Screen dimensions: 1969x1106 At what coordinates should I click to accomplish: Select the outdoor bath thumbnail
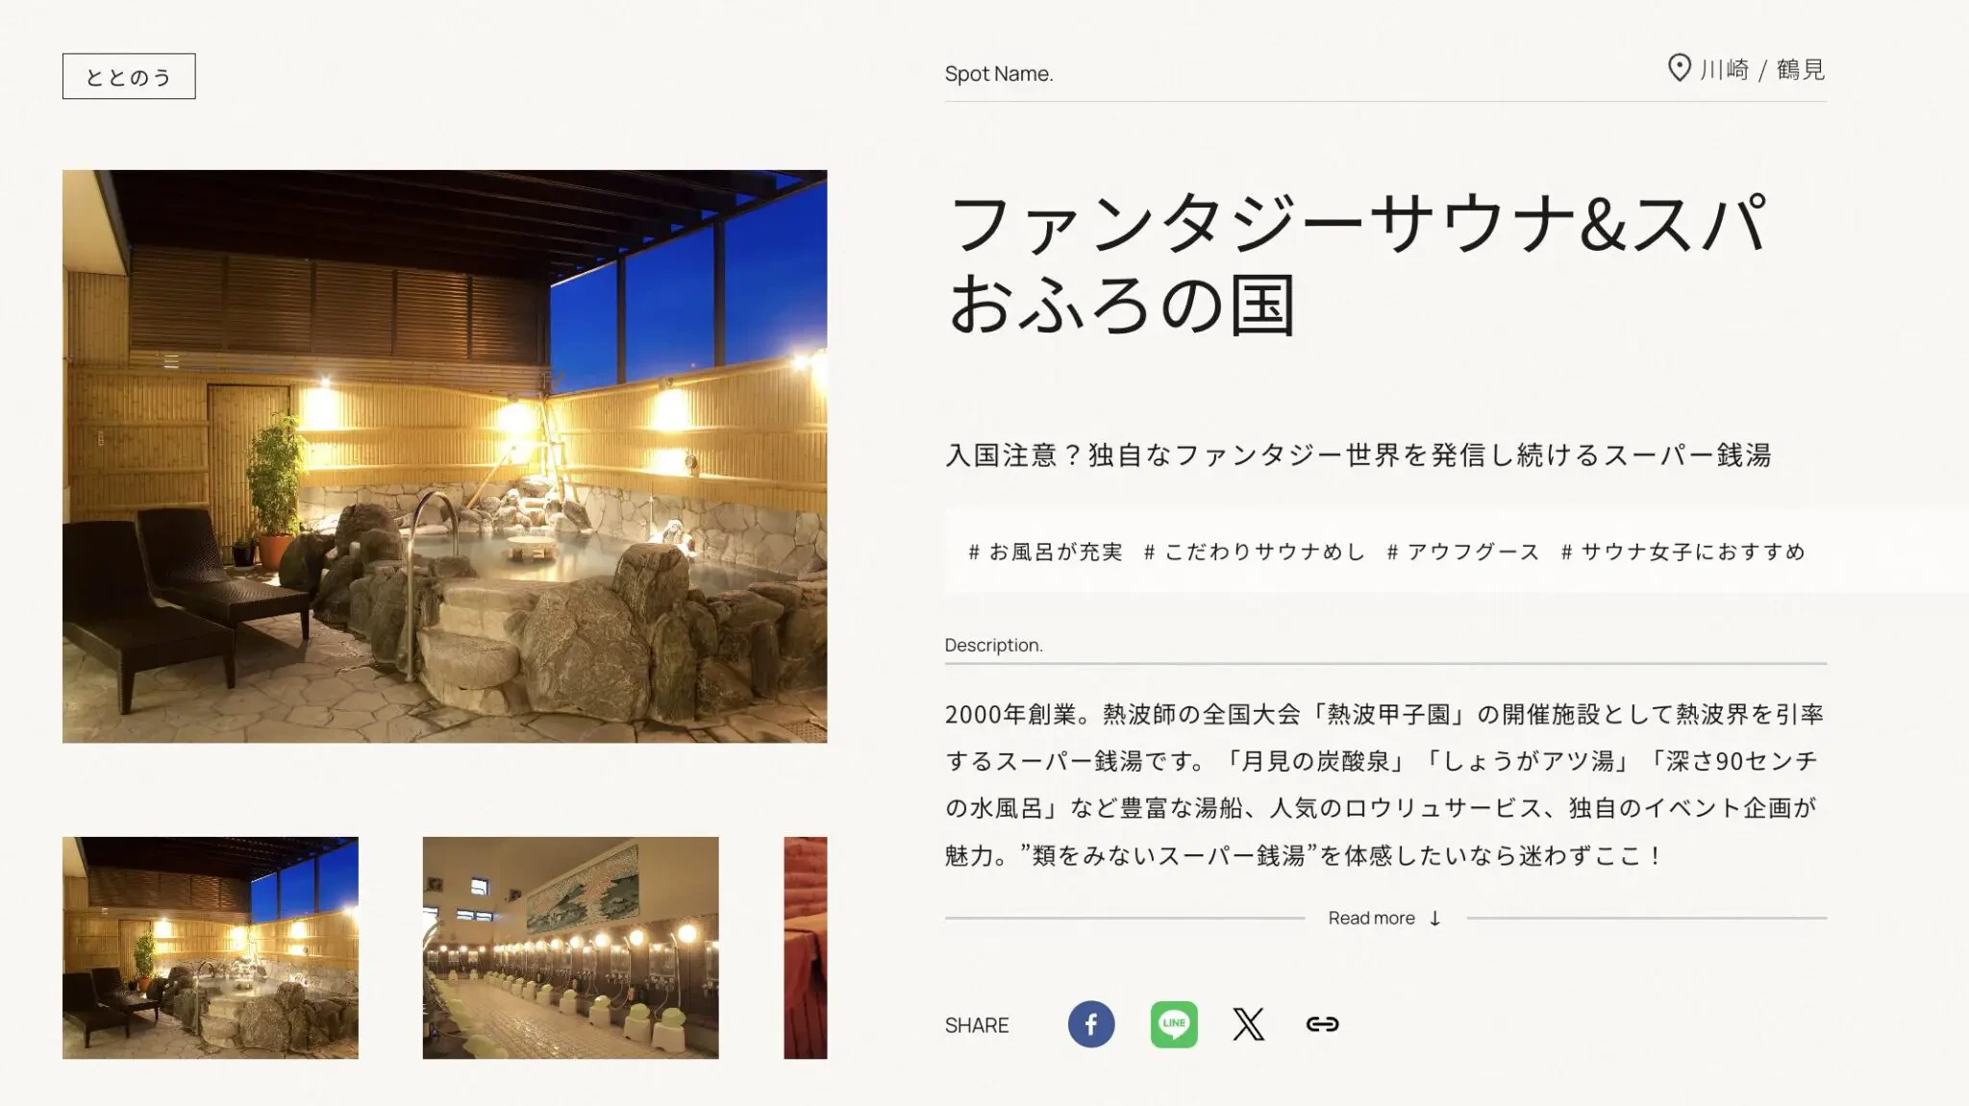pos(211,947)
